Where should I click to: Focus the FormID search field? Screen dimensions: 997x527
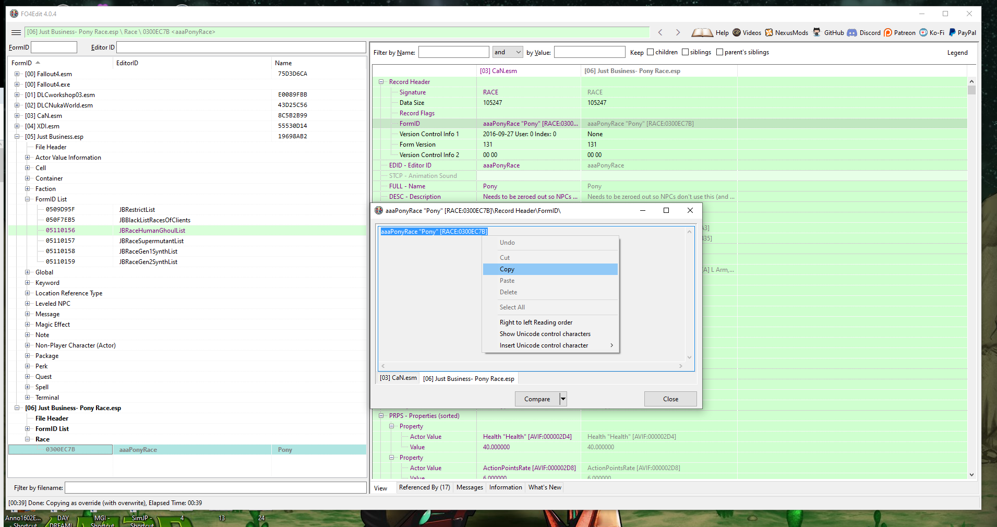(54, 47)
